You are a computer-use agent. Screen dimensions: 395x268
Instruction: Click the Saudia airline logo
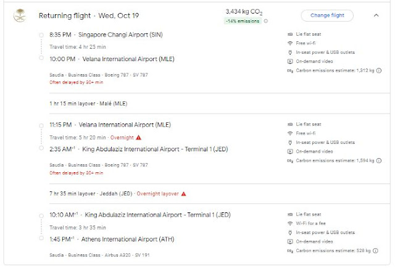(x=20, y=15)
